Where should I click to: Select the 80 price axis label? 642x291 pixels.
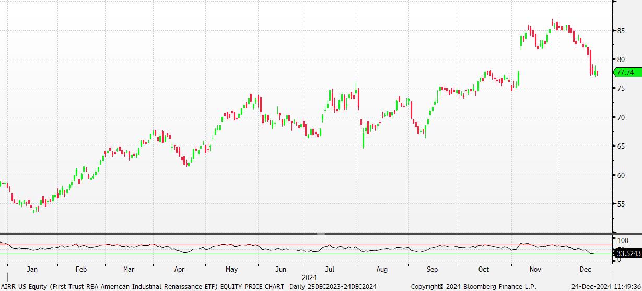(622, 59)
